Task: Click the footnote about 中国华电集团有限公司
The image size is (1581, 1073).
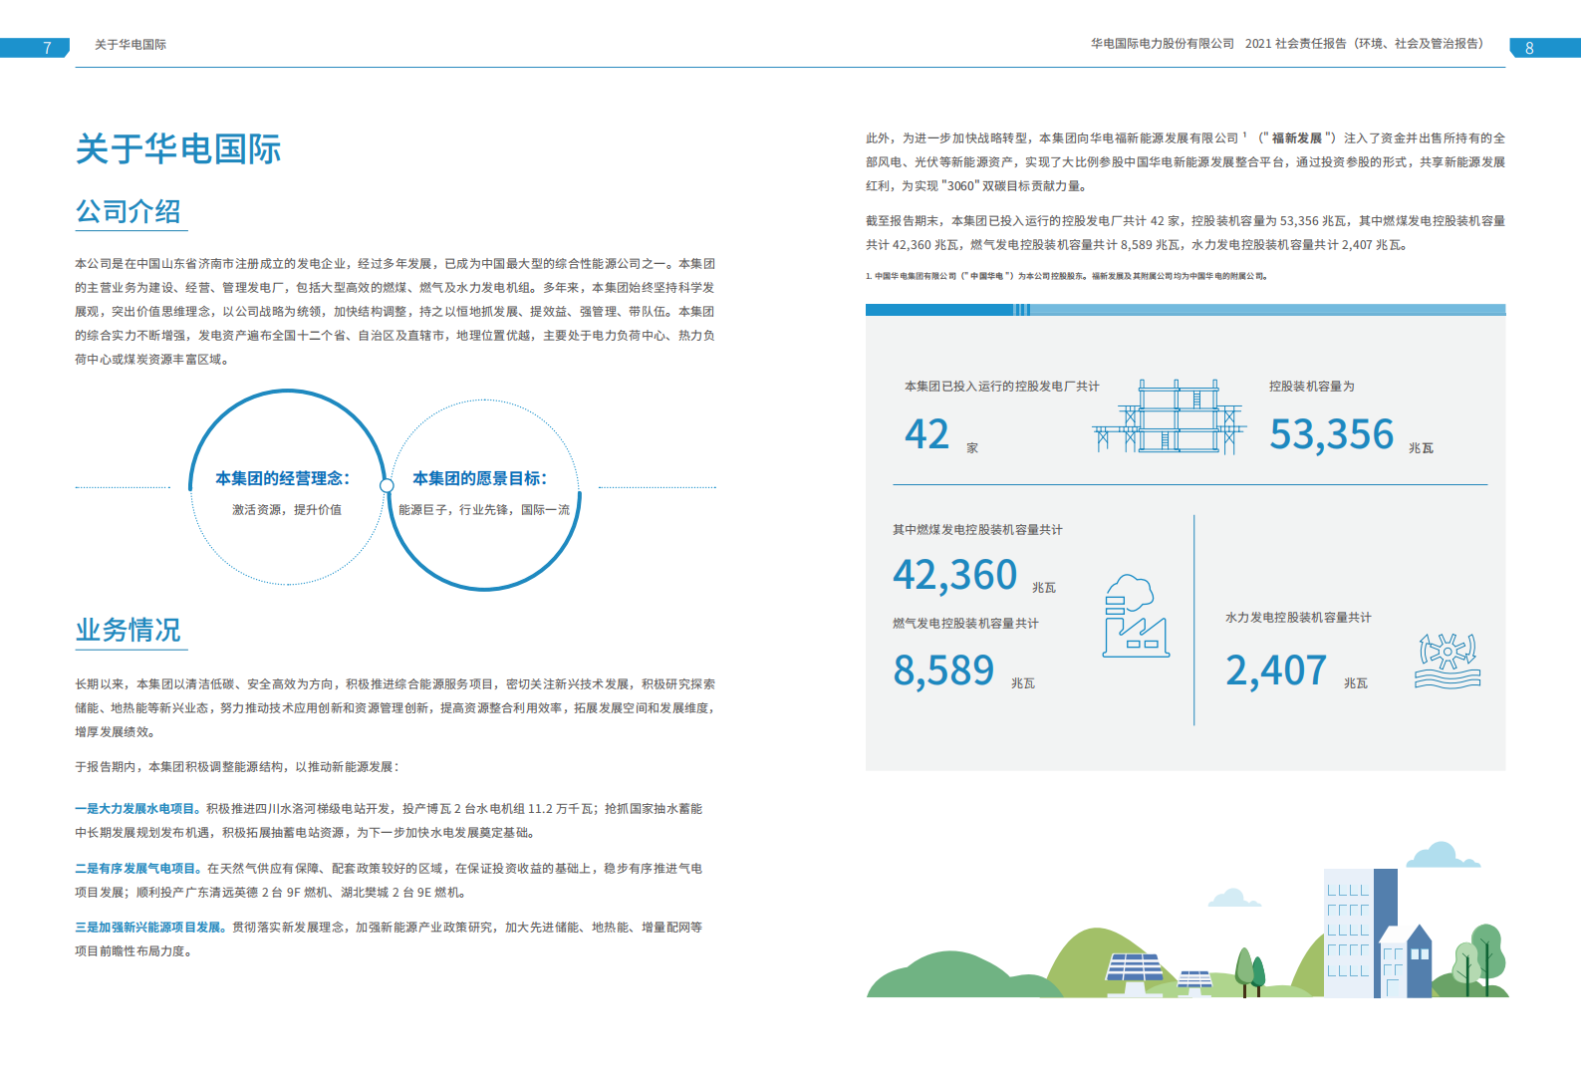Action: 1066,276
